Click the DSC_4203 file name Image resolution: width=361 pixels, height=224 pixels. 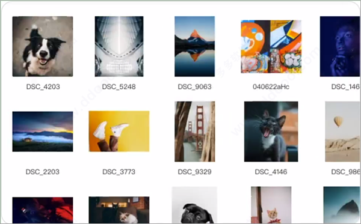(43, 86)
